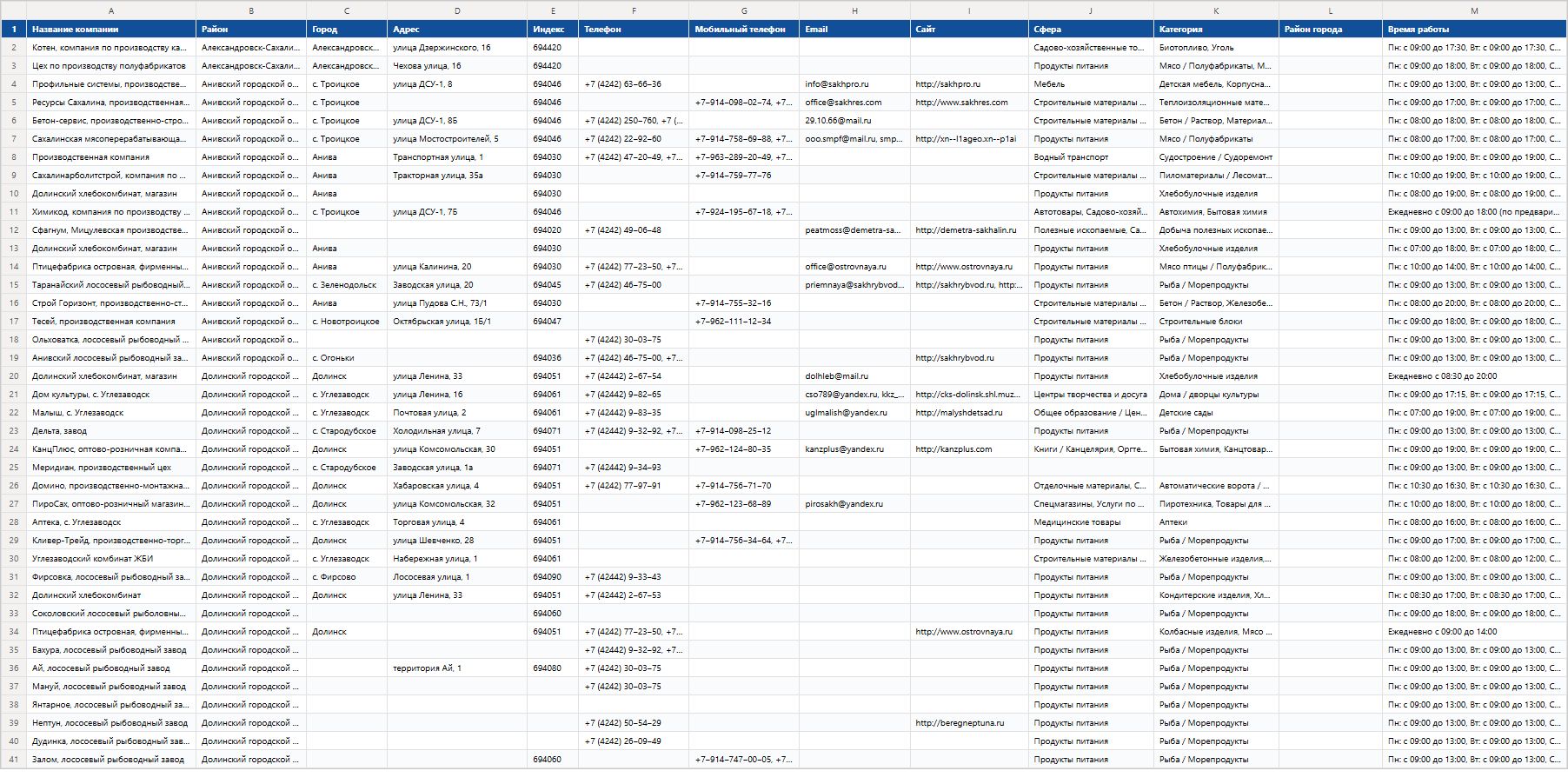The height and width of the screenshot is (784, 1568).
Task: Select the site cell 'http://beregneptuna.ru'
Action: click(x=969, y=723)
